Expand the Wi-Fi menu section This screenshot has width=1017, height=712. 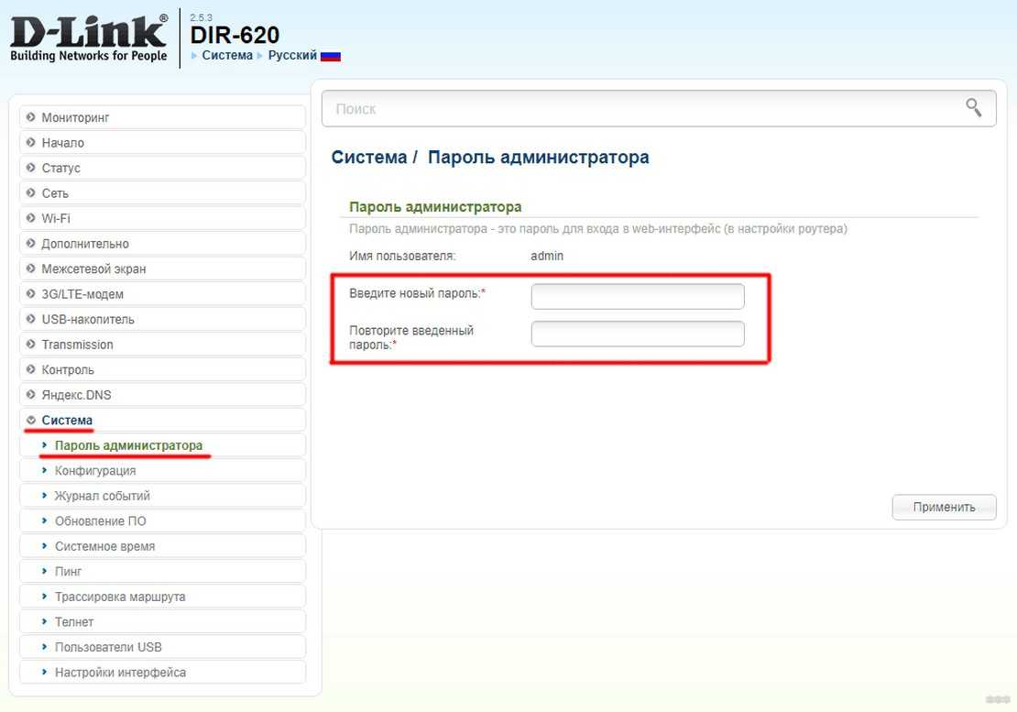coord(55,219)
